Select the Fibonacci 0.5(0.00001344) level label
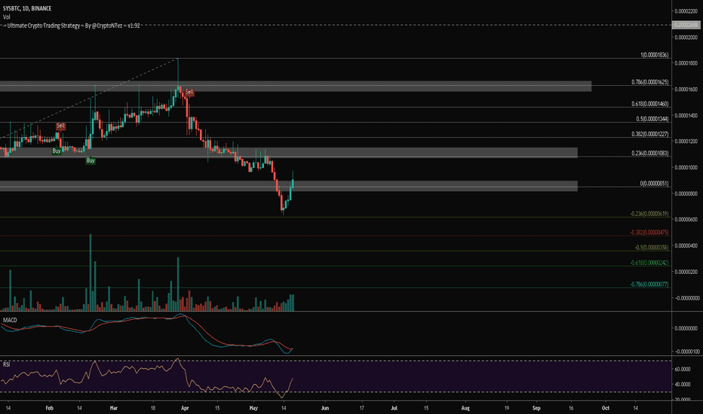Screen dimensions: 703x414 652,119
